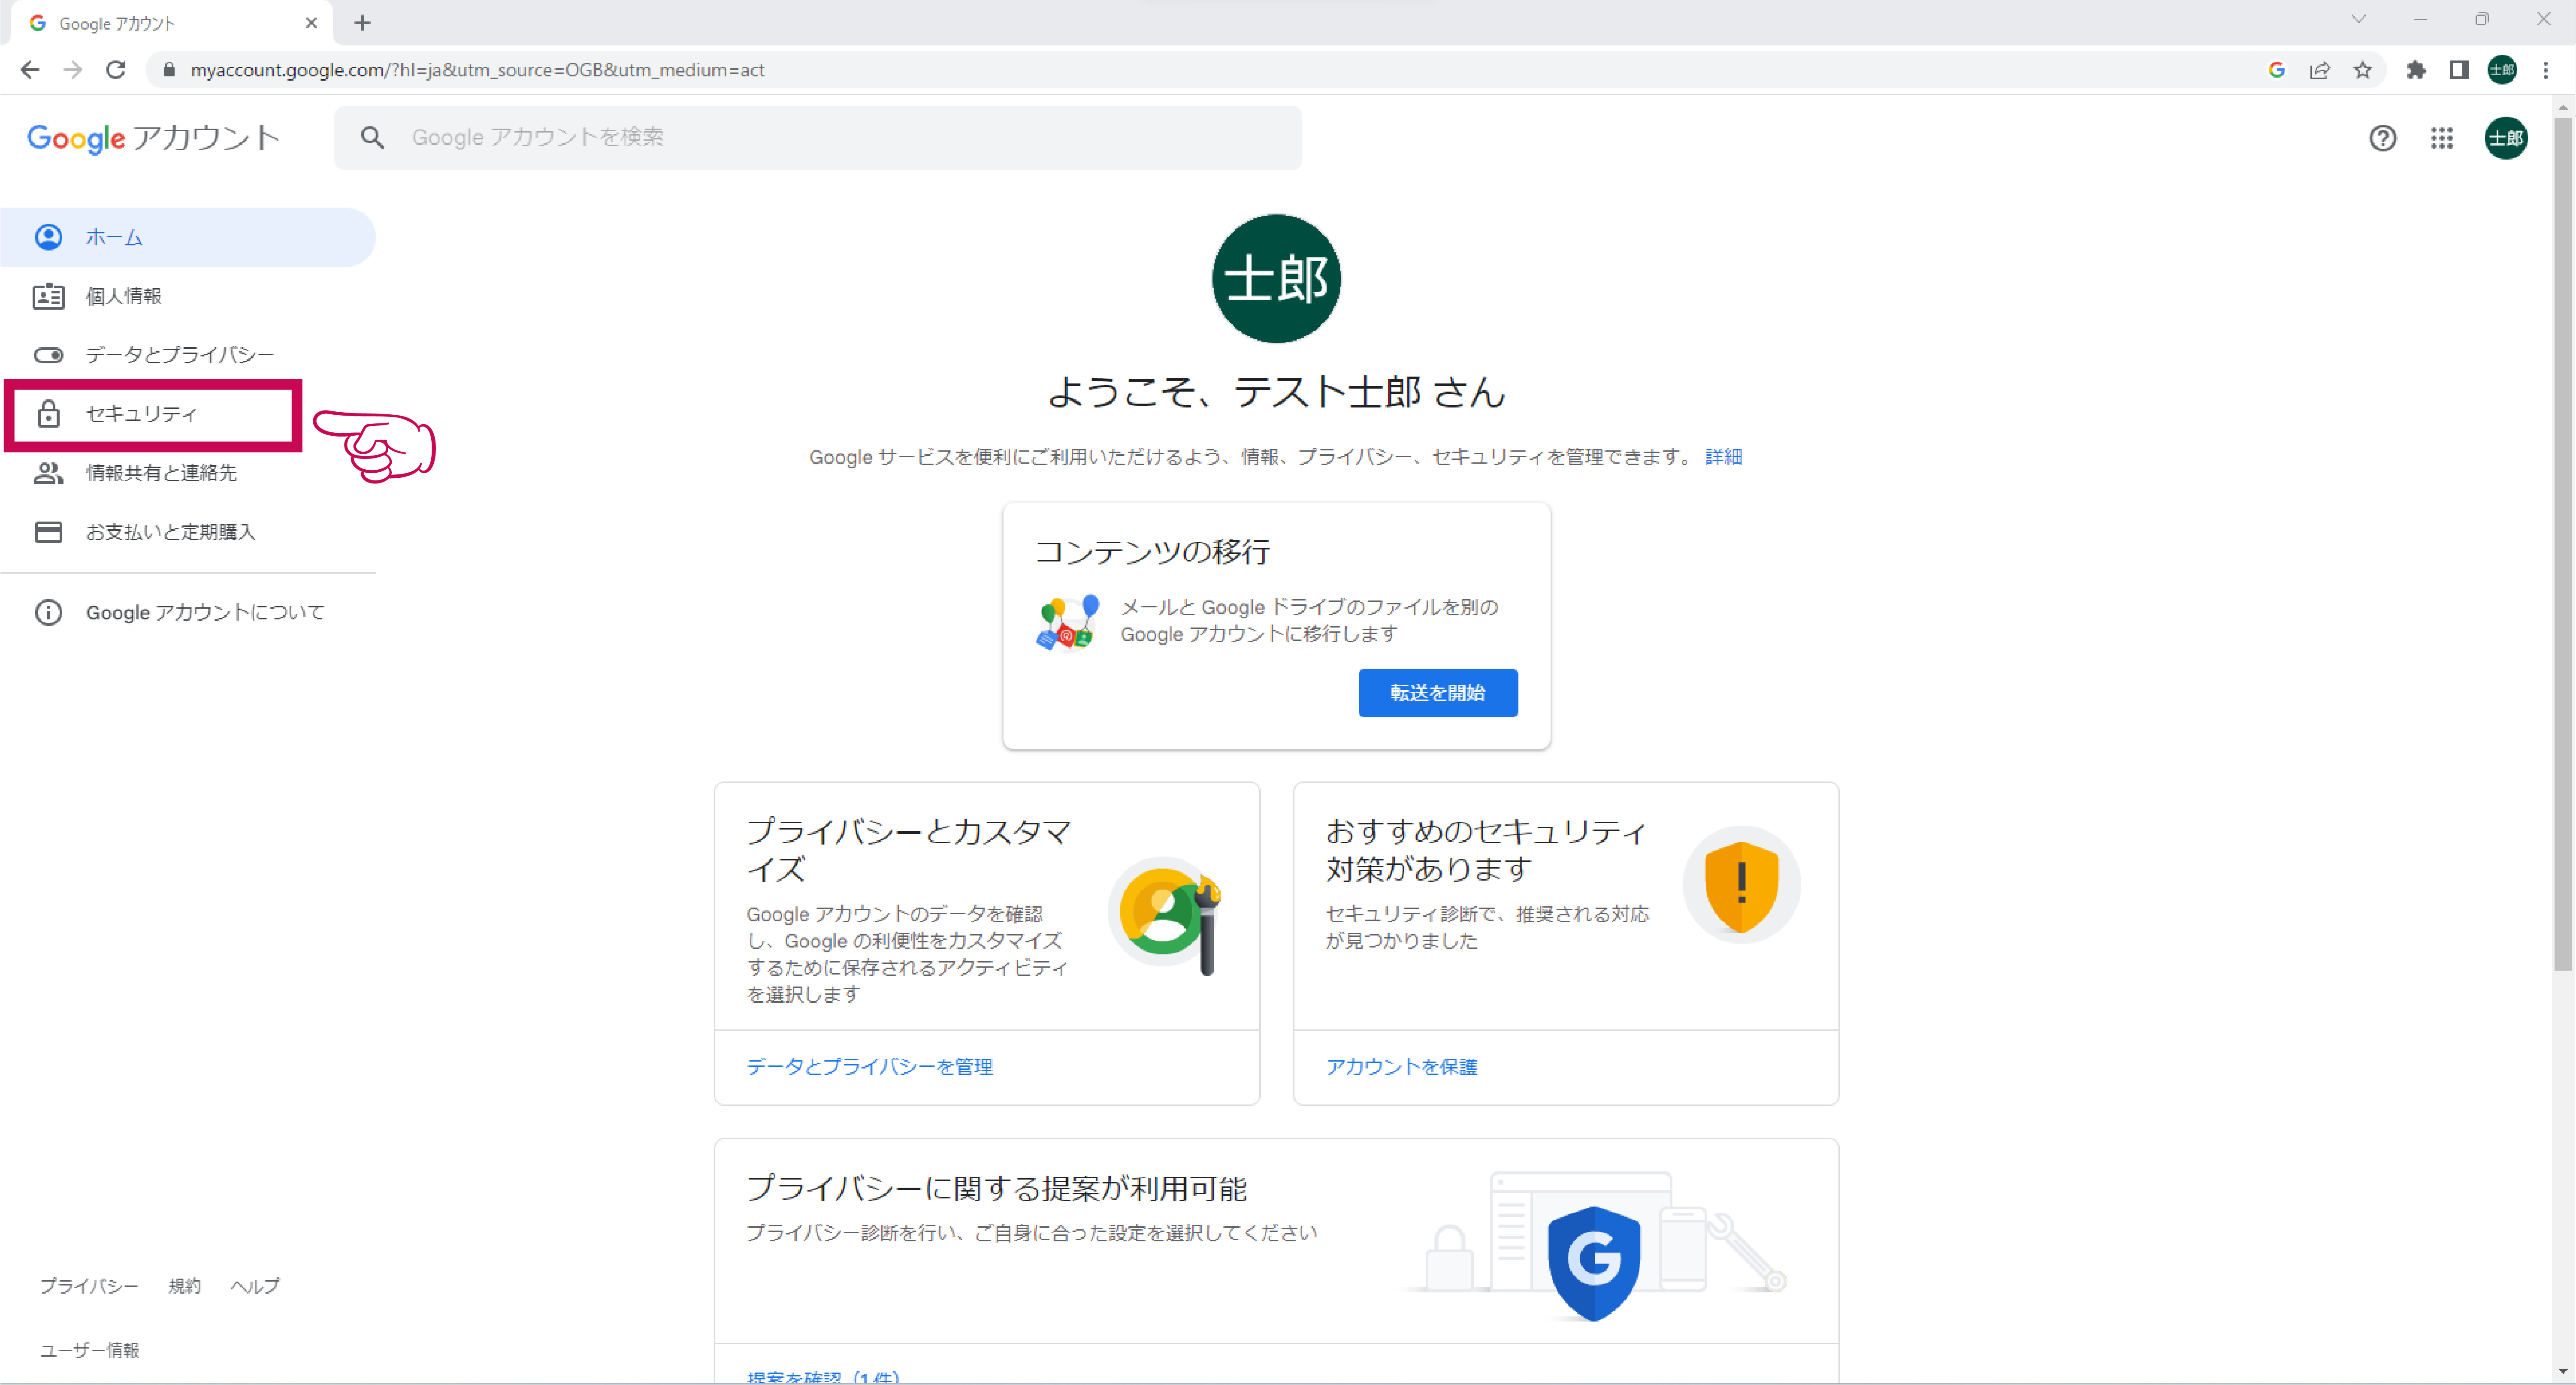Select the Google アカウント browser tab

pyautogui.click(x=172, y=23)
